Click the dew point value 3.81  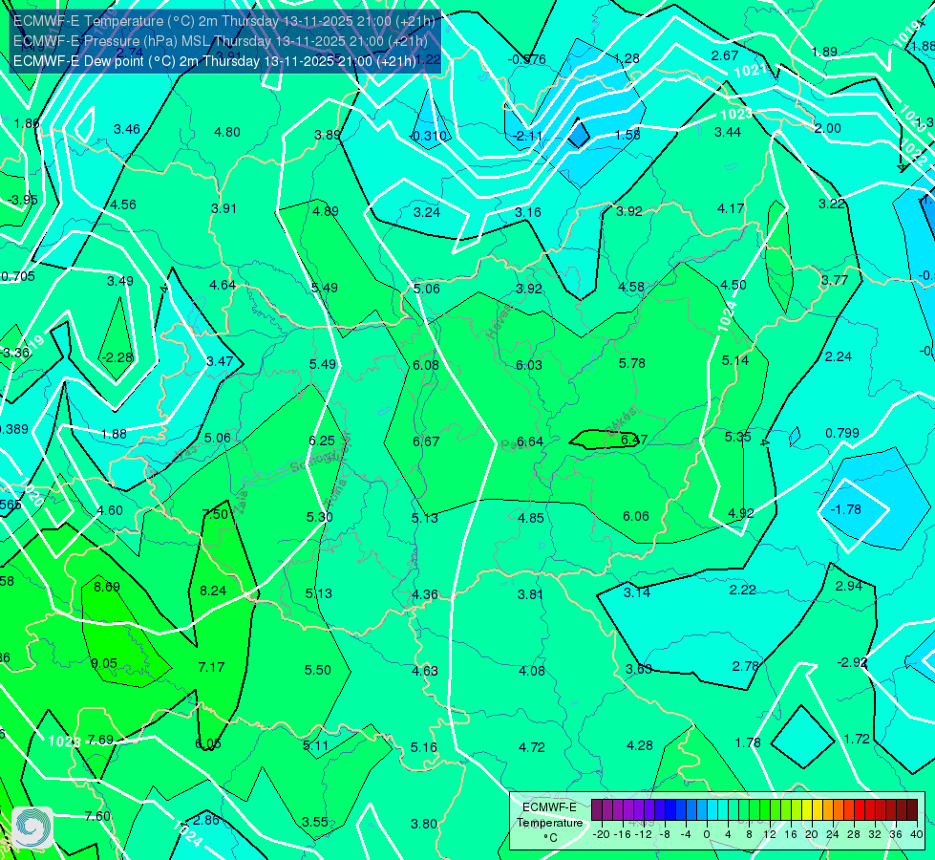[530, 594]
